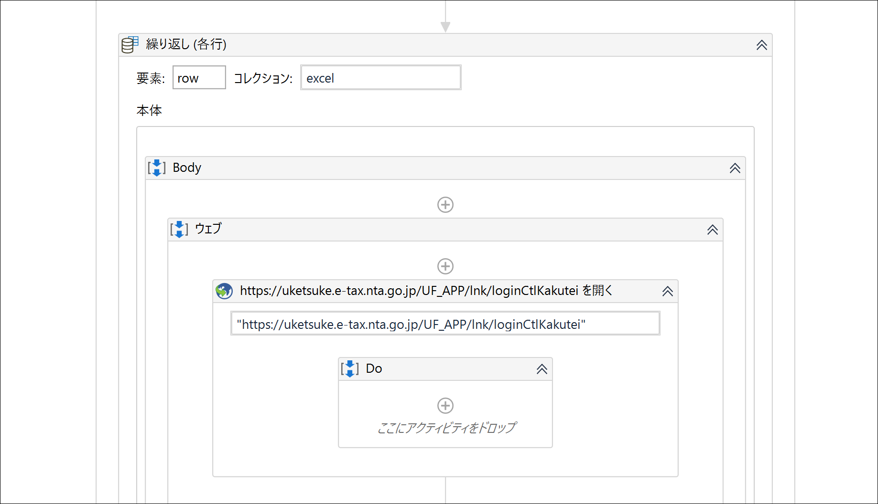878x504 pixels.
Task: Click the ウェブ sequence icon
Action: click(179, 229)
